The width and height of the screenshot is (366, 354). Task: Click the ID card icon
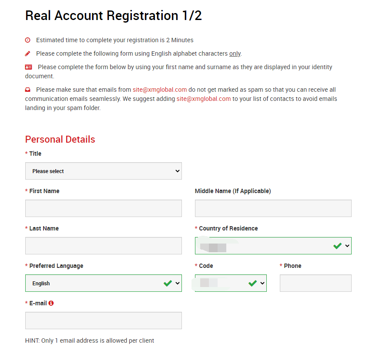pos(29,67)
